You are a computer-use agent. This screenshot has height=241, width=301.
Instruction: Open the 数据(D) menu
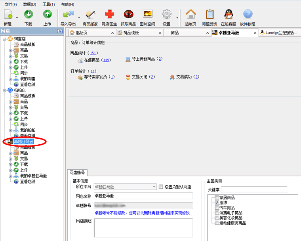coord(29,4)
